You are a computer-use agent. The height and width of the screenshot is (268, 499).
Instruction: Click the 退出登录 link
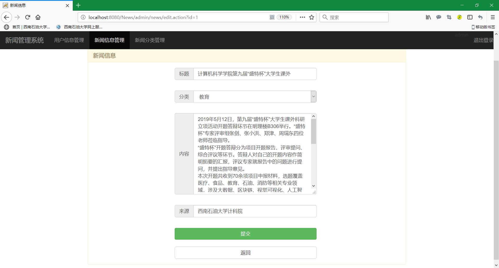pyautogui.click(x=483, y=40)
